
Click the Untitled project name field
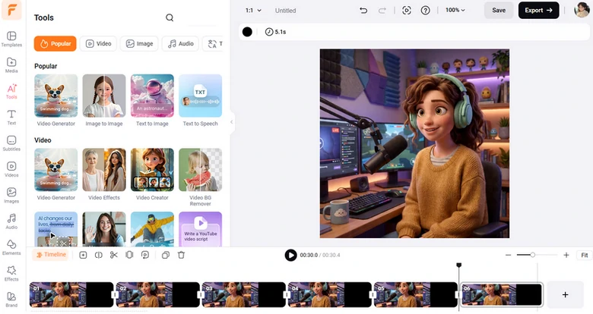pos(286,11)
